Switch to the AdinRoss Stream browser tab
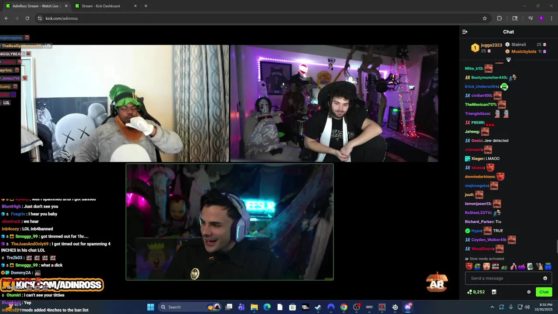 pyautogui.click(x=36, y=6)
